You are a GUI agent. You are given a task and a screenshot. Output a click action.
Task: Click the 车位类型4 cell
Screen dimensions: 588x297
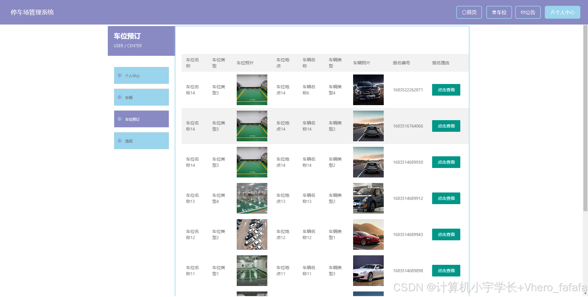coord(219,198)
